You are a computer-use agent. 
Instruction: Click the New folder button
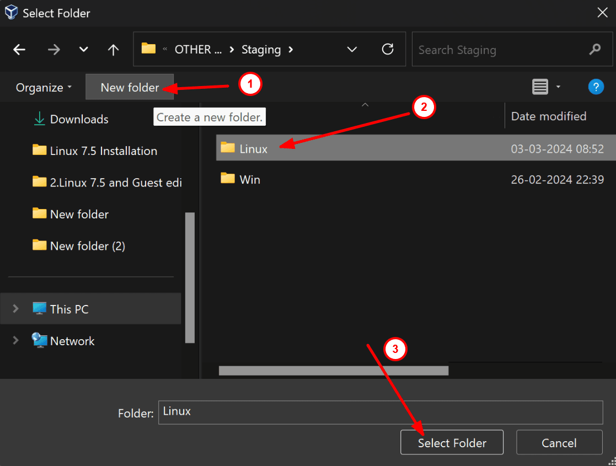pos(130,87)
